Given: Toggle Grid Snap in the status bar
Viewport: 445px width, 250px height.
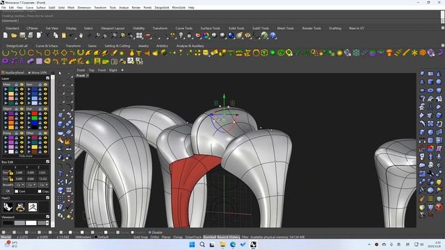Looking at the screenshot, I should click(140, 237).
